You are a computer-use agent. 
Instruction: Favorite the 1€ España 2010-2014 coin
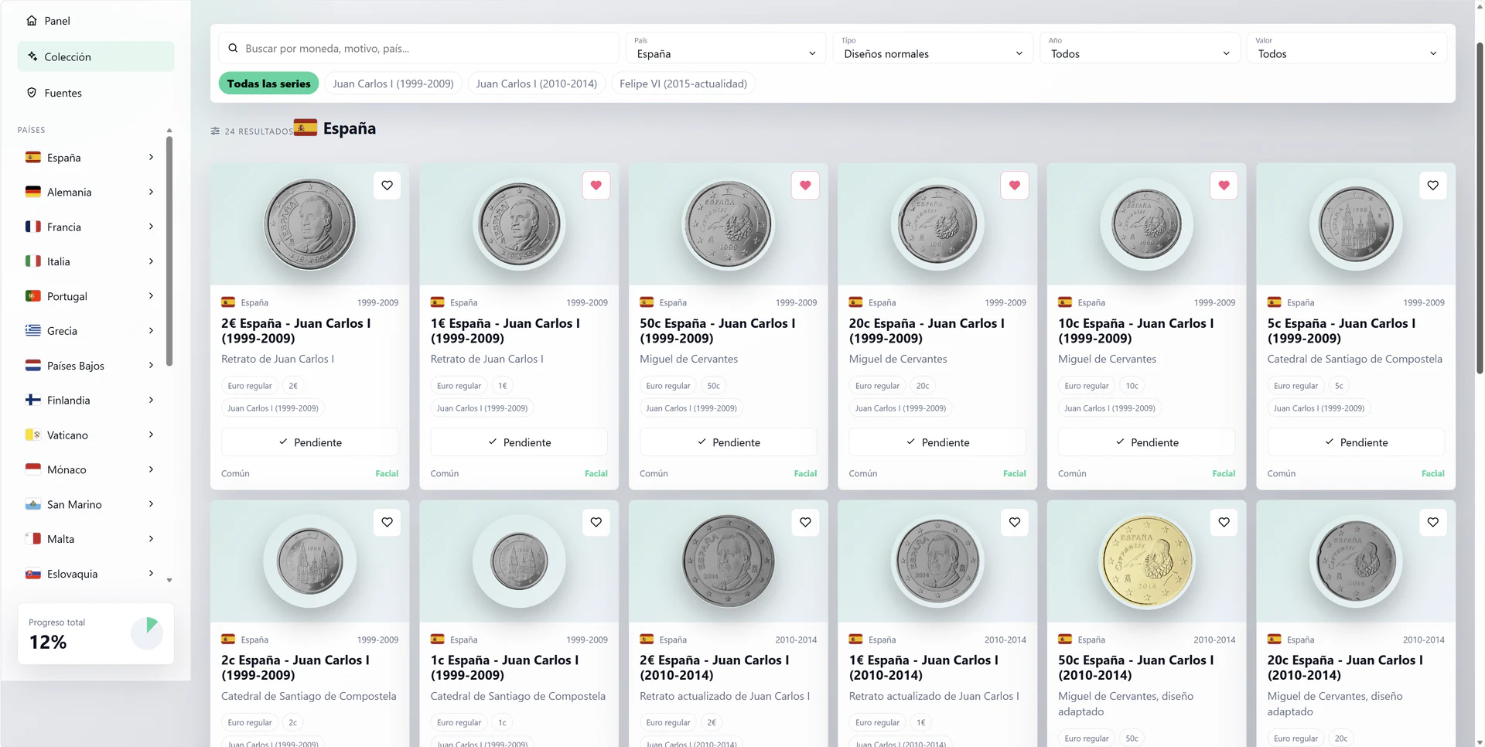(1015, 523)
